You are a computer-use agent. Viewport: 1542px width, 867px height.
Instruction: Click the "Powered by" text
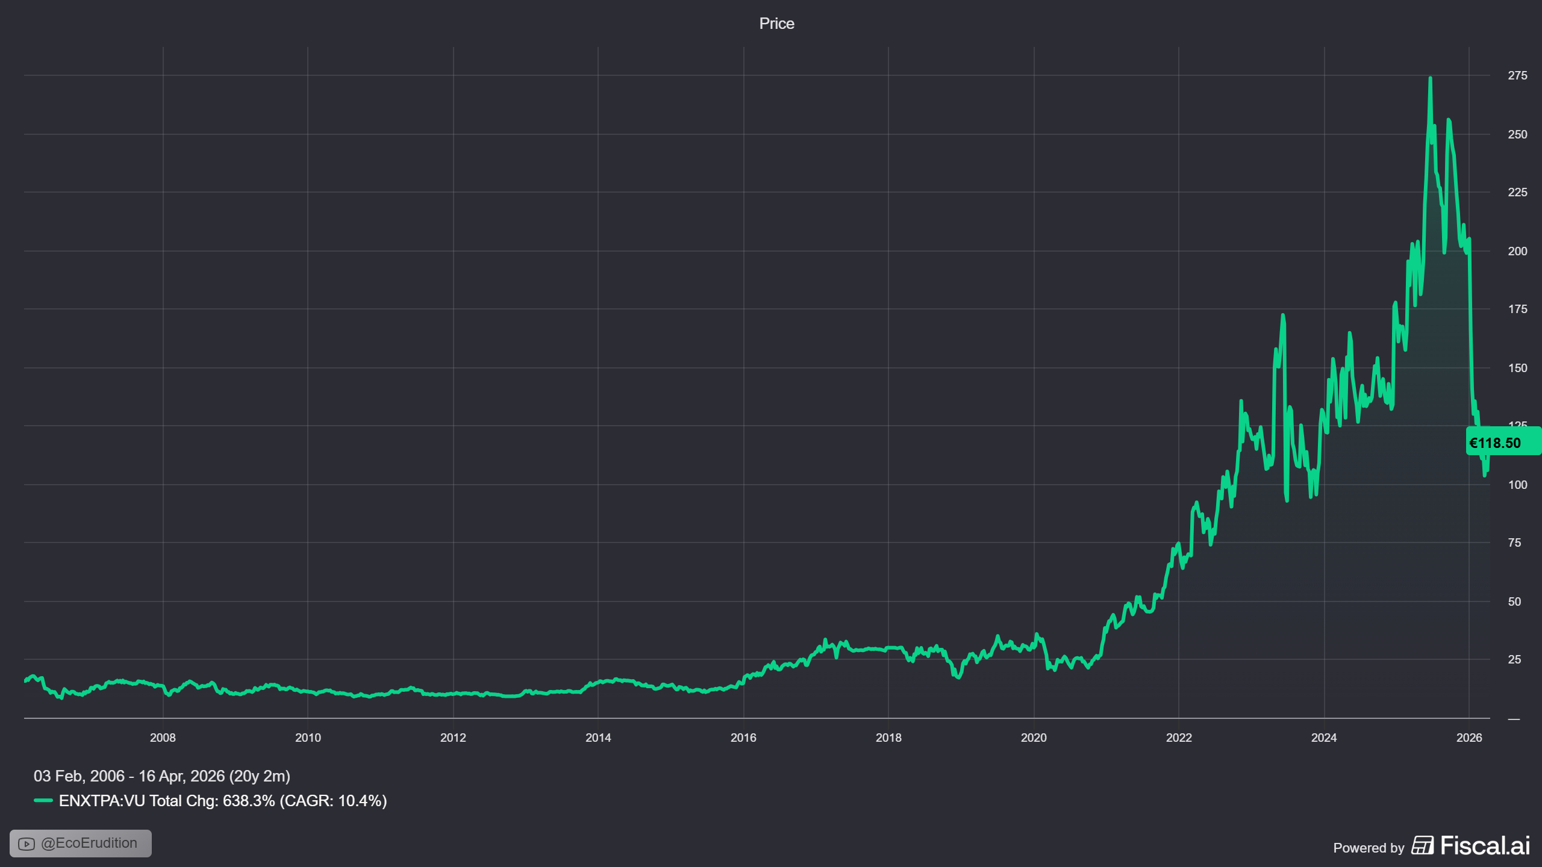tap(1369, 848)
